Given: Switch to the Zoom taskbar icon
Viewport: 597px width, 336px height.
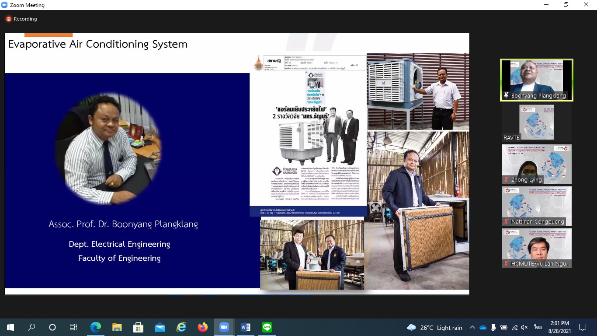Looking at the screenshot, I should (x=224, y=327).
